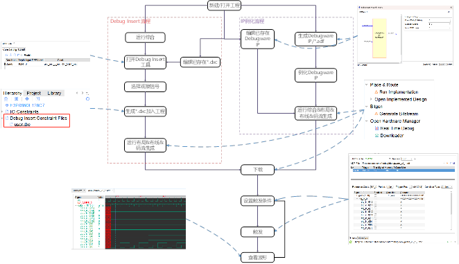Click warning icon beside Run Implementation

376,92
